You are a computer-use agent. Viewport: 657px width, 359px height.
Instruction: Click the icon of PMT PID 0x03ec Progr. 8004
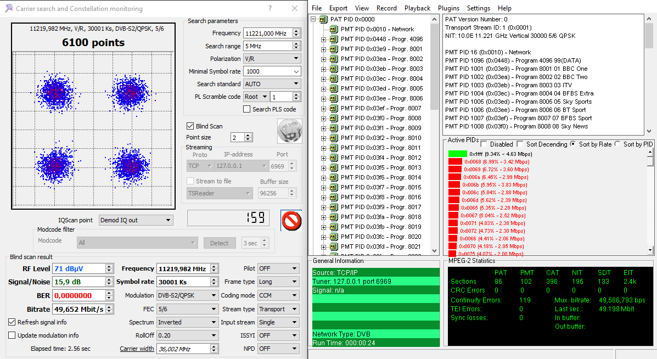pos(333,78)
